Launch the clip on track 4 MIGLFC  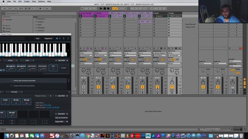pyautogui.click(x=124, y=16)
